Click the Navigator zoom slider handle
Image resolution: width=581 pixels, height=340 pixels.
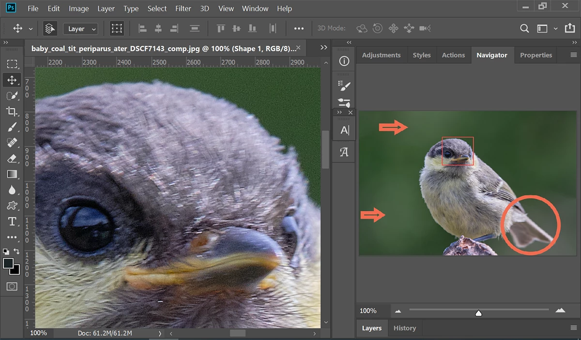[478, 313]
